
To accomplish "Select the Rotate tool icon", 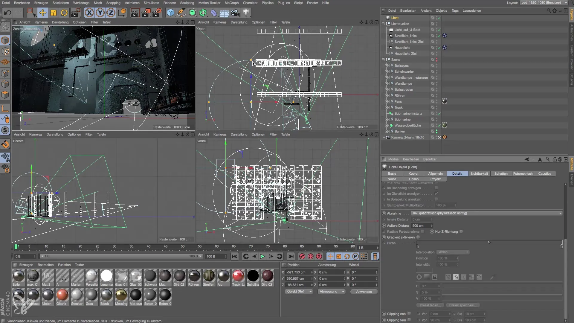I will click(x=64, y=13).
